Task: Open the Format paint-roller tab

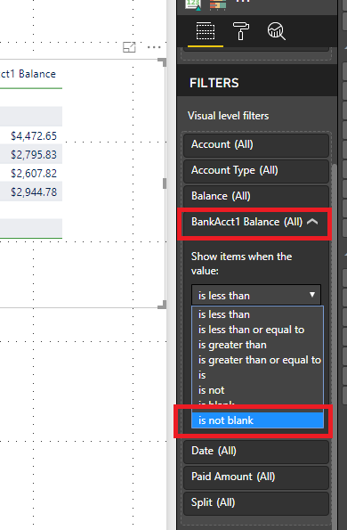Action: 241,31
